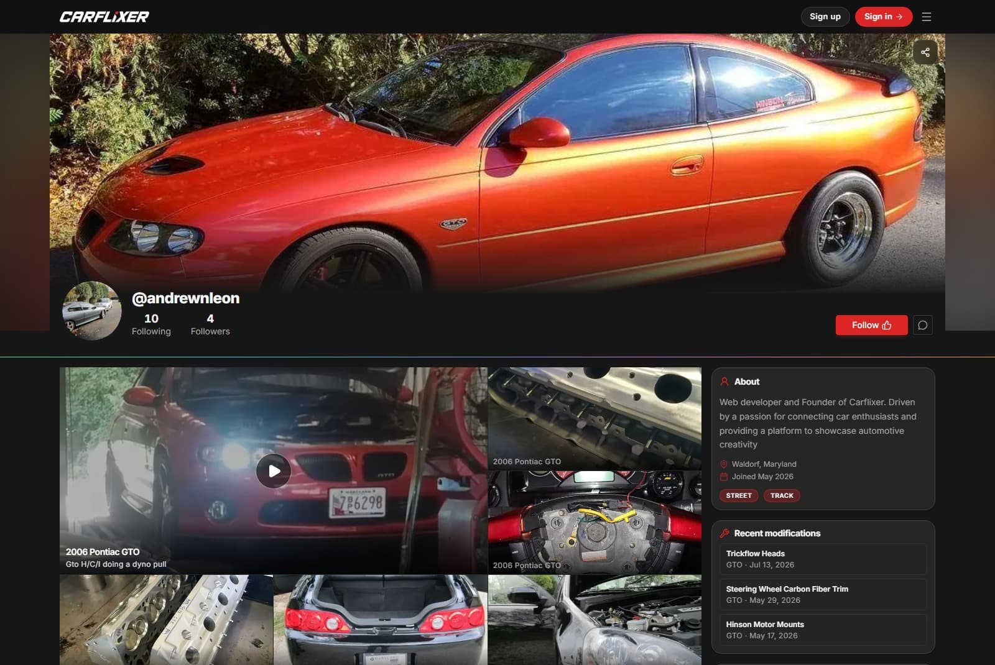The height and width of the screenshot is (665, 995).
Task: Select the STREET tag
Action: coord(739,495)
